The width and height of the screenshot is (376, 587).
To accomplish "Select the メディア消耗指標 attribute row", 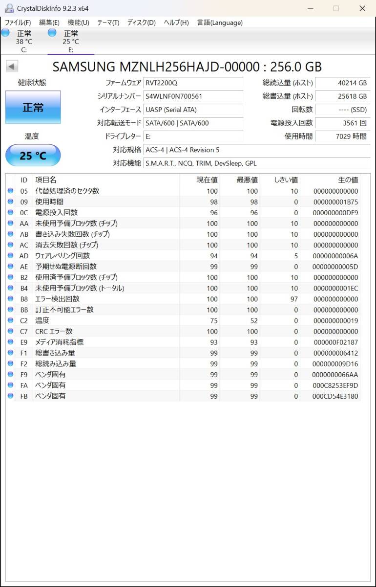I will click(183, 341).
